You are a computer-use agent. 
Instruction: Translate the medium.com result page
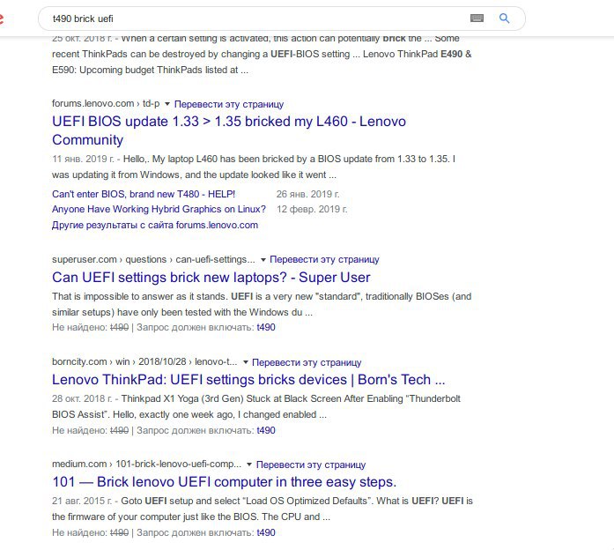point(311,465)
